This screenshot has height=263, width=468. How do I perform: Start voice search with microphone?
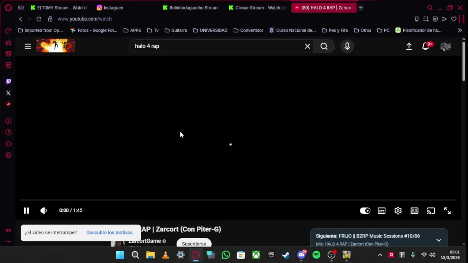[347, 46]
